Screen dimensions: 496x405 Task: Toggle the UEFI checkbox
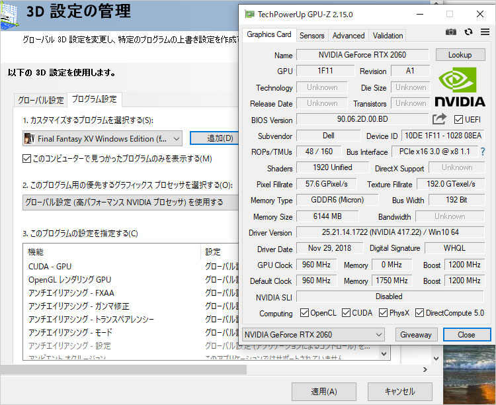pyautogui.click(x=458, y=119)
